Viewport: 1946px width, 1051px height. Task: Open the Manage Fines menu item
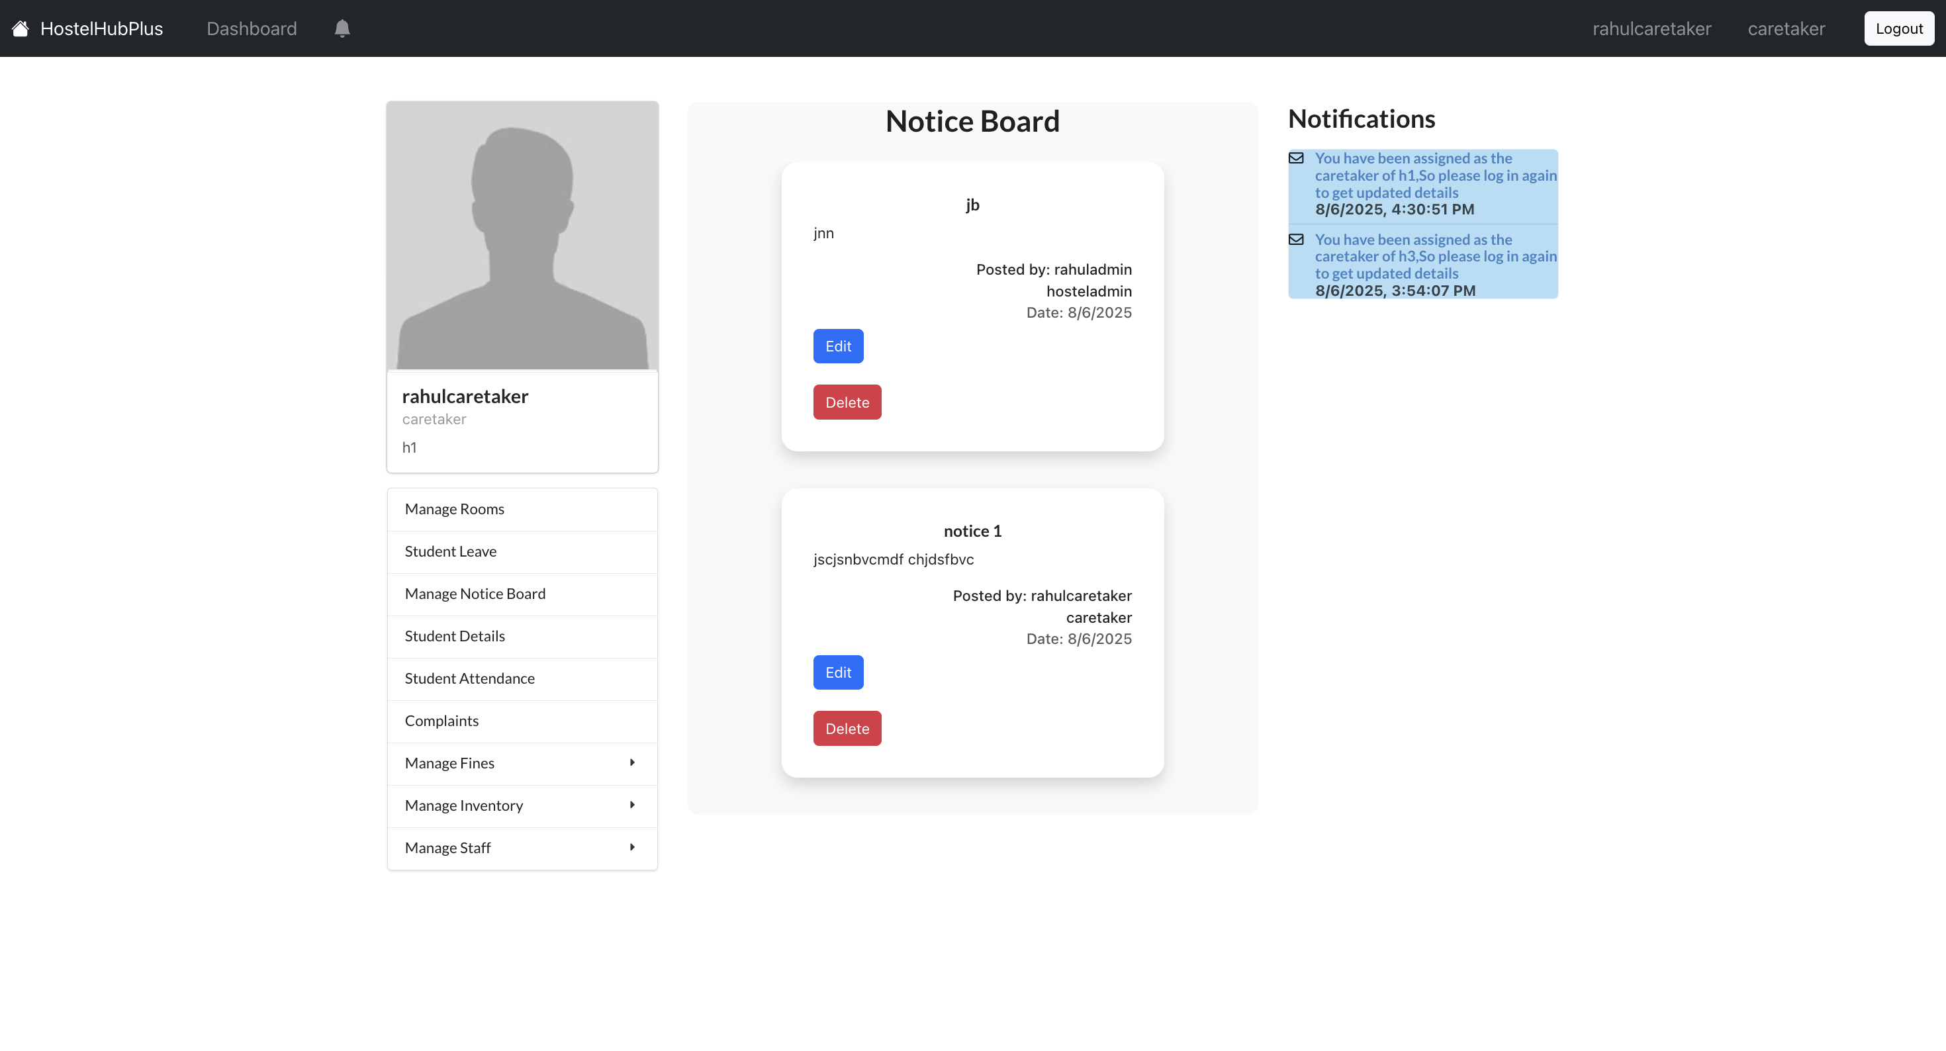pos(522,763)
